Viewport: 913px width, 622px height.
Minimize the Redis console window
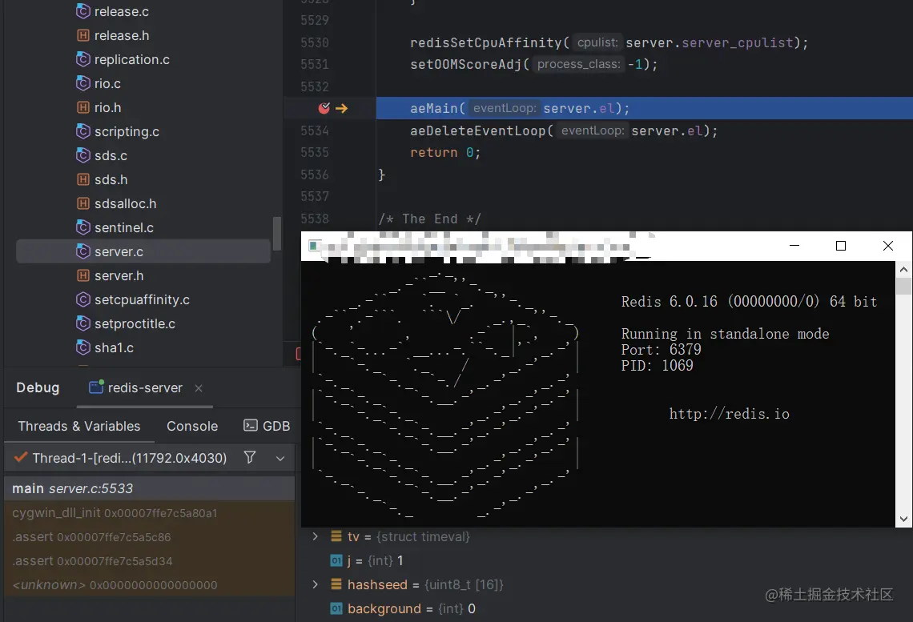[794, 246]
